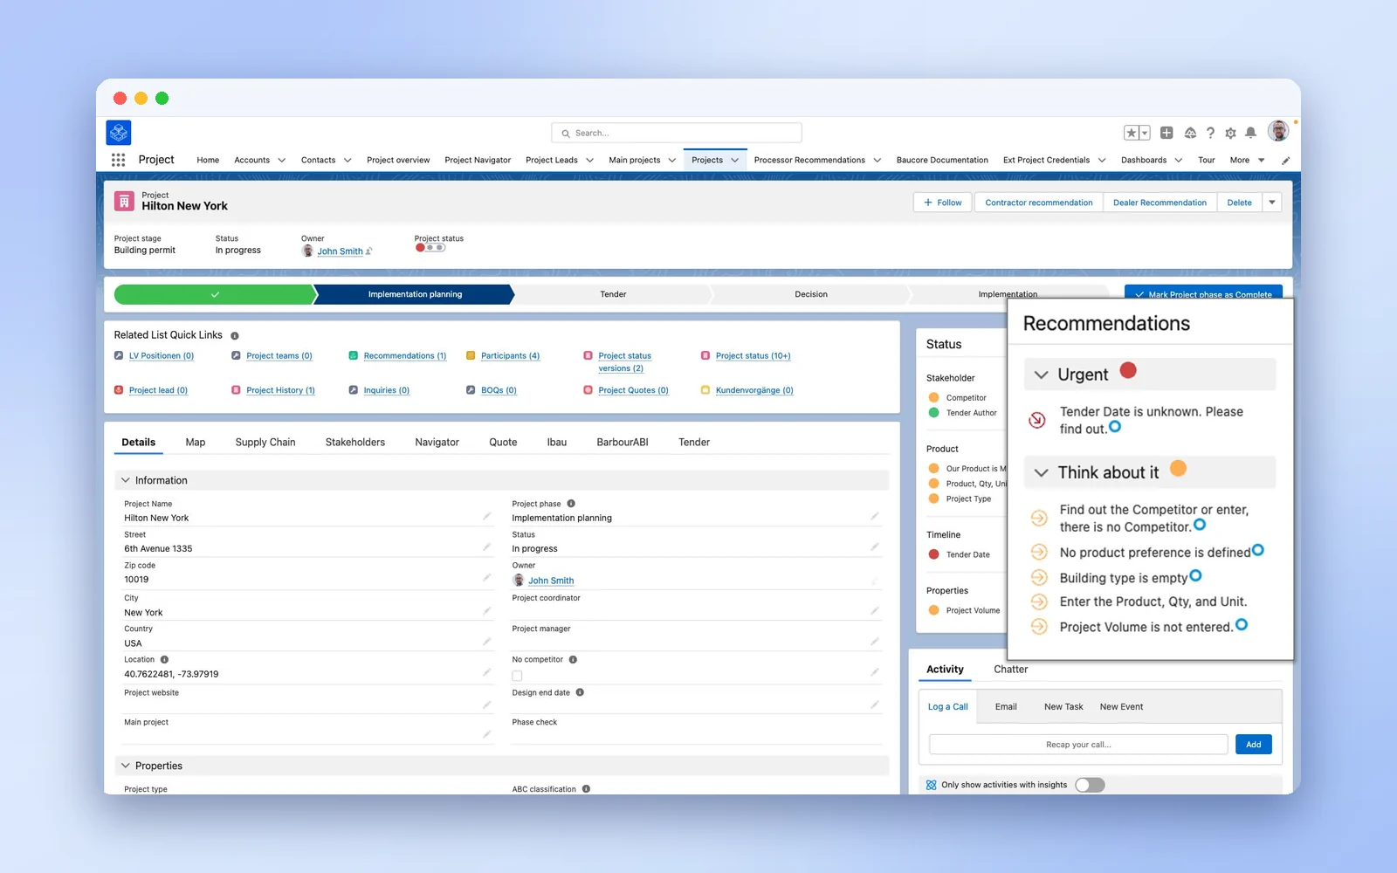Screen dimensions: 1397x873
Task: Open the setup gear icon
Action: click(x=1230, y=133)
